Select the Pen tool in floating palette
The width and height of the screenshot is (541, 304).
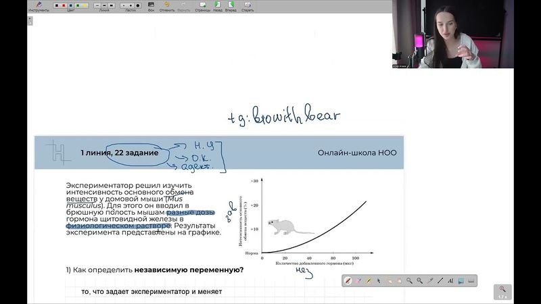click(348, 281)
